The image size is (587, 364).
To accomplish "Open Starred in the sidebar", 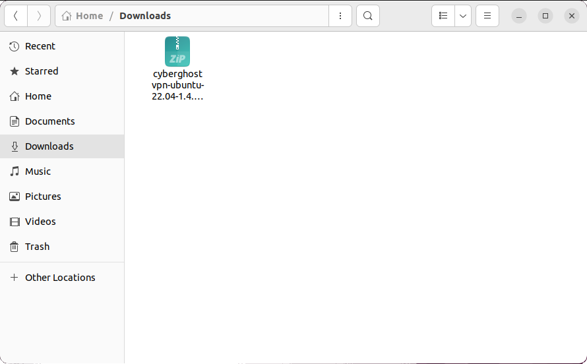I will point(62,71).
